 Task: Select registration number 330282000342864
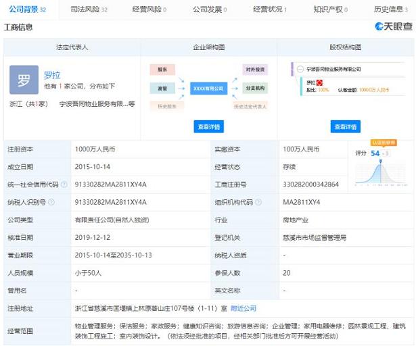click(311, 184)
